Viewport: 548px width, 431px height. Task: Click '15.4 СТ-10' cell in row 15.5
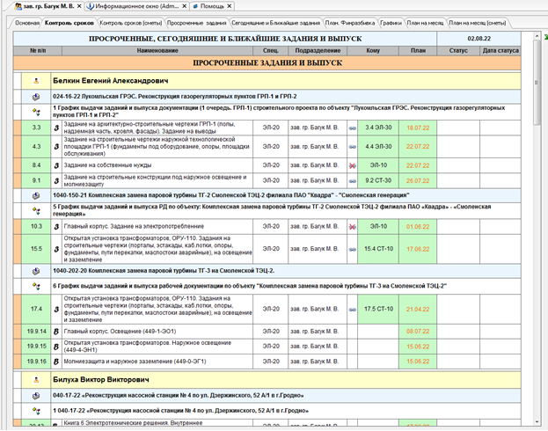tap(378, 249)
